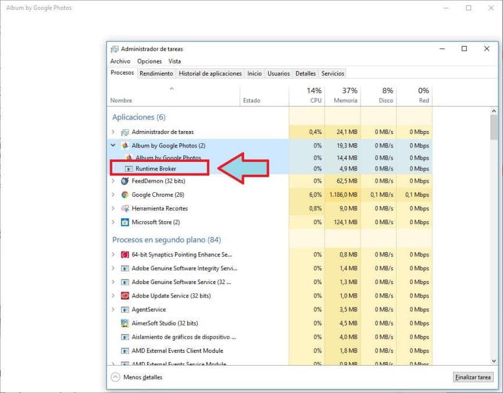Click the Google Chrome process icon
This screenshot has width=503, height=393.
(x=124, y=194)
